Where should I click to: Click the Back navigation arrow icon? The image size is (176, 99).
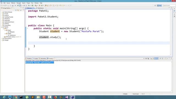(63, 5)
